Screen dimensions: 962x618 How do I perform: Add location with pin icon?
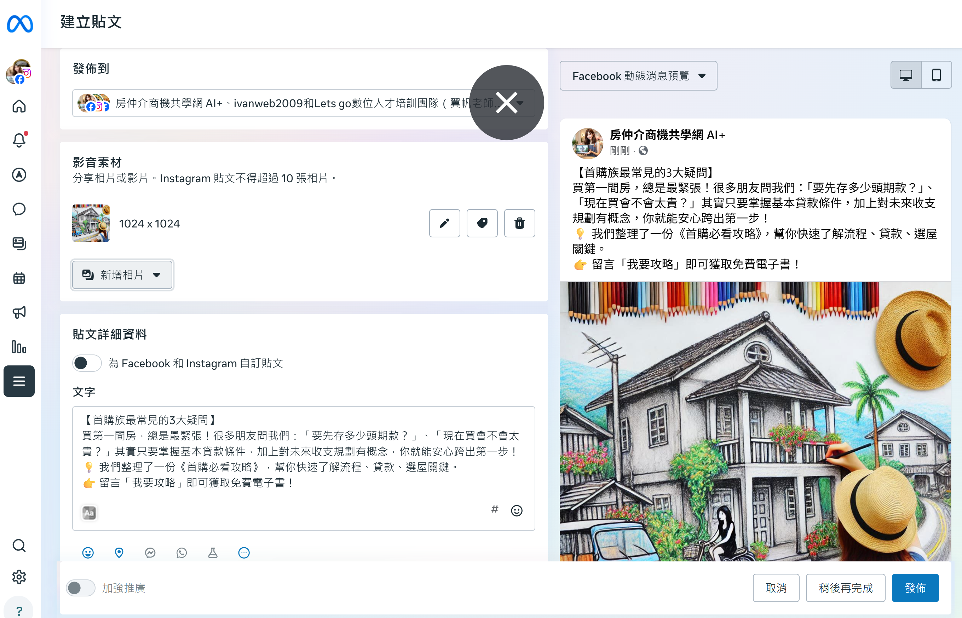[119, 553]
